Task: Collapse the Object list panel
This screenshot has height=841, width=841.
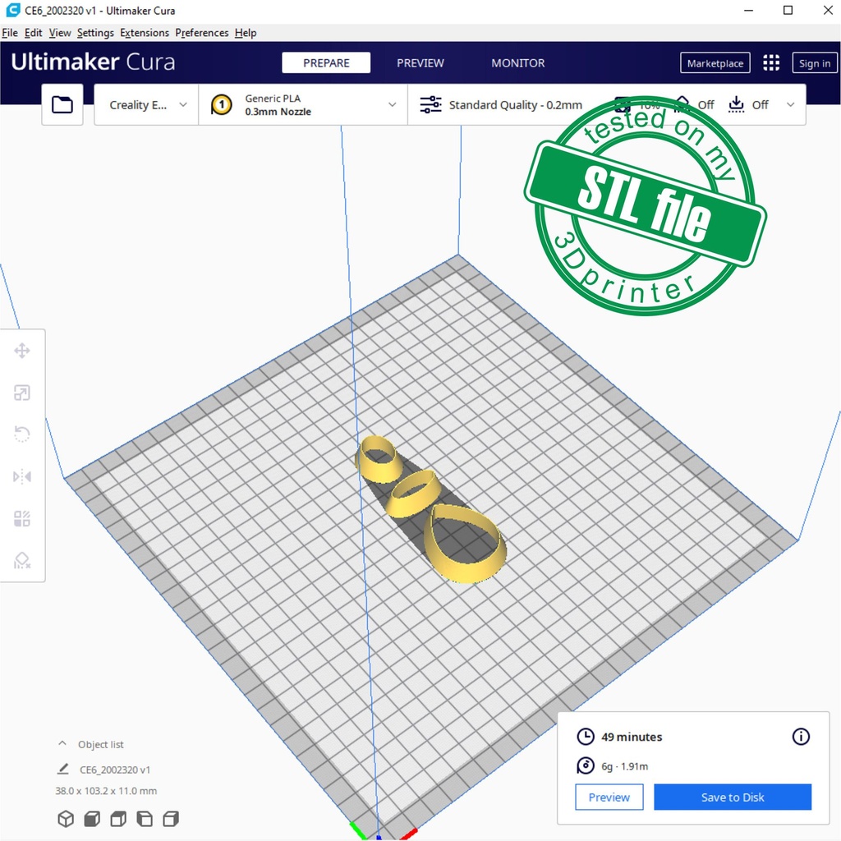Action: click(62, 744)
